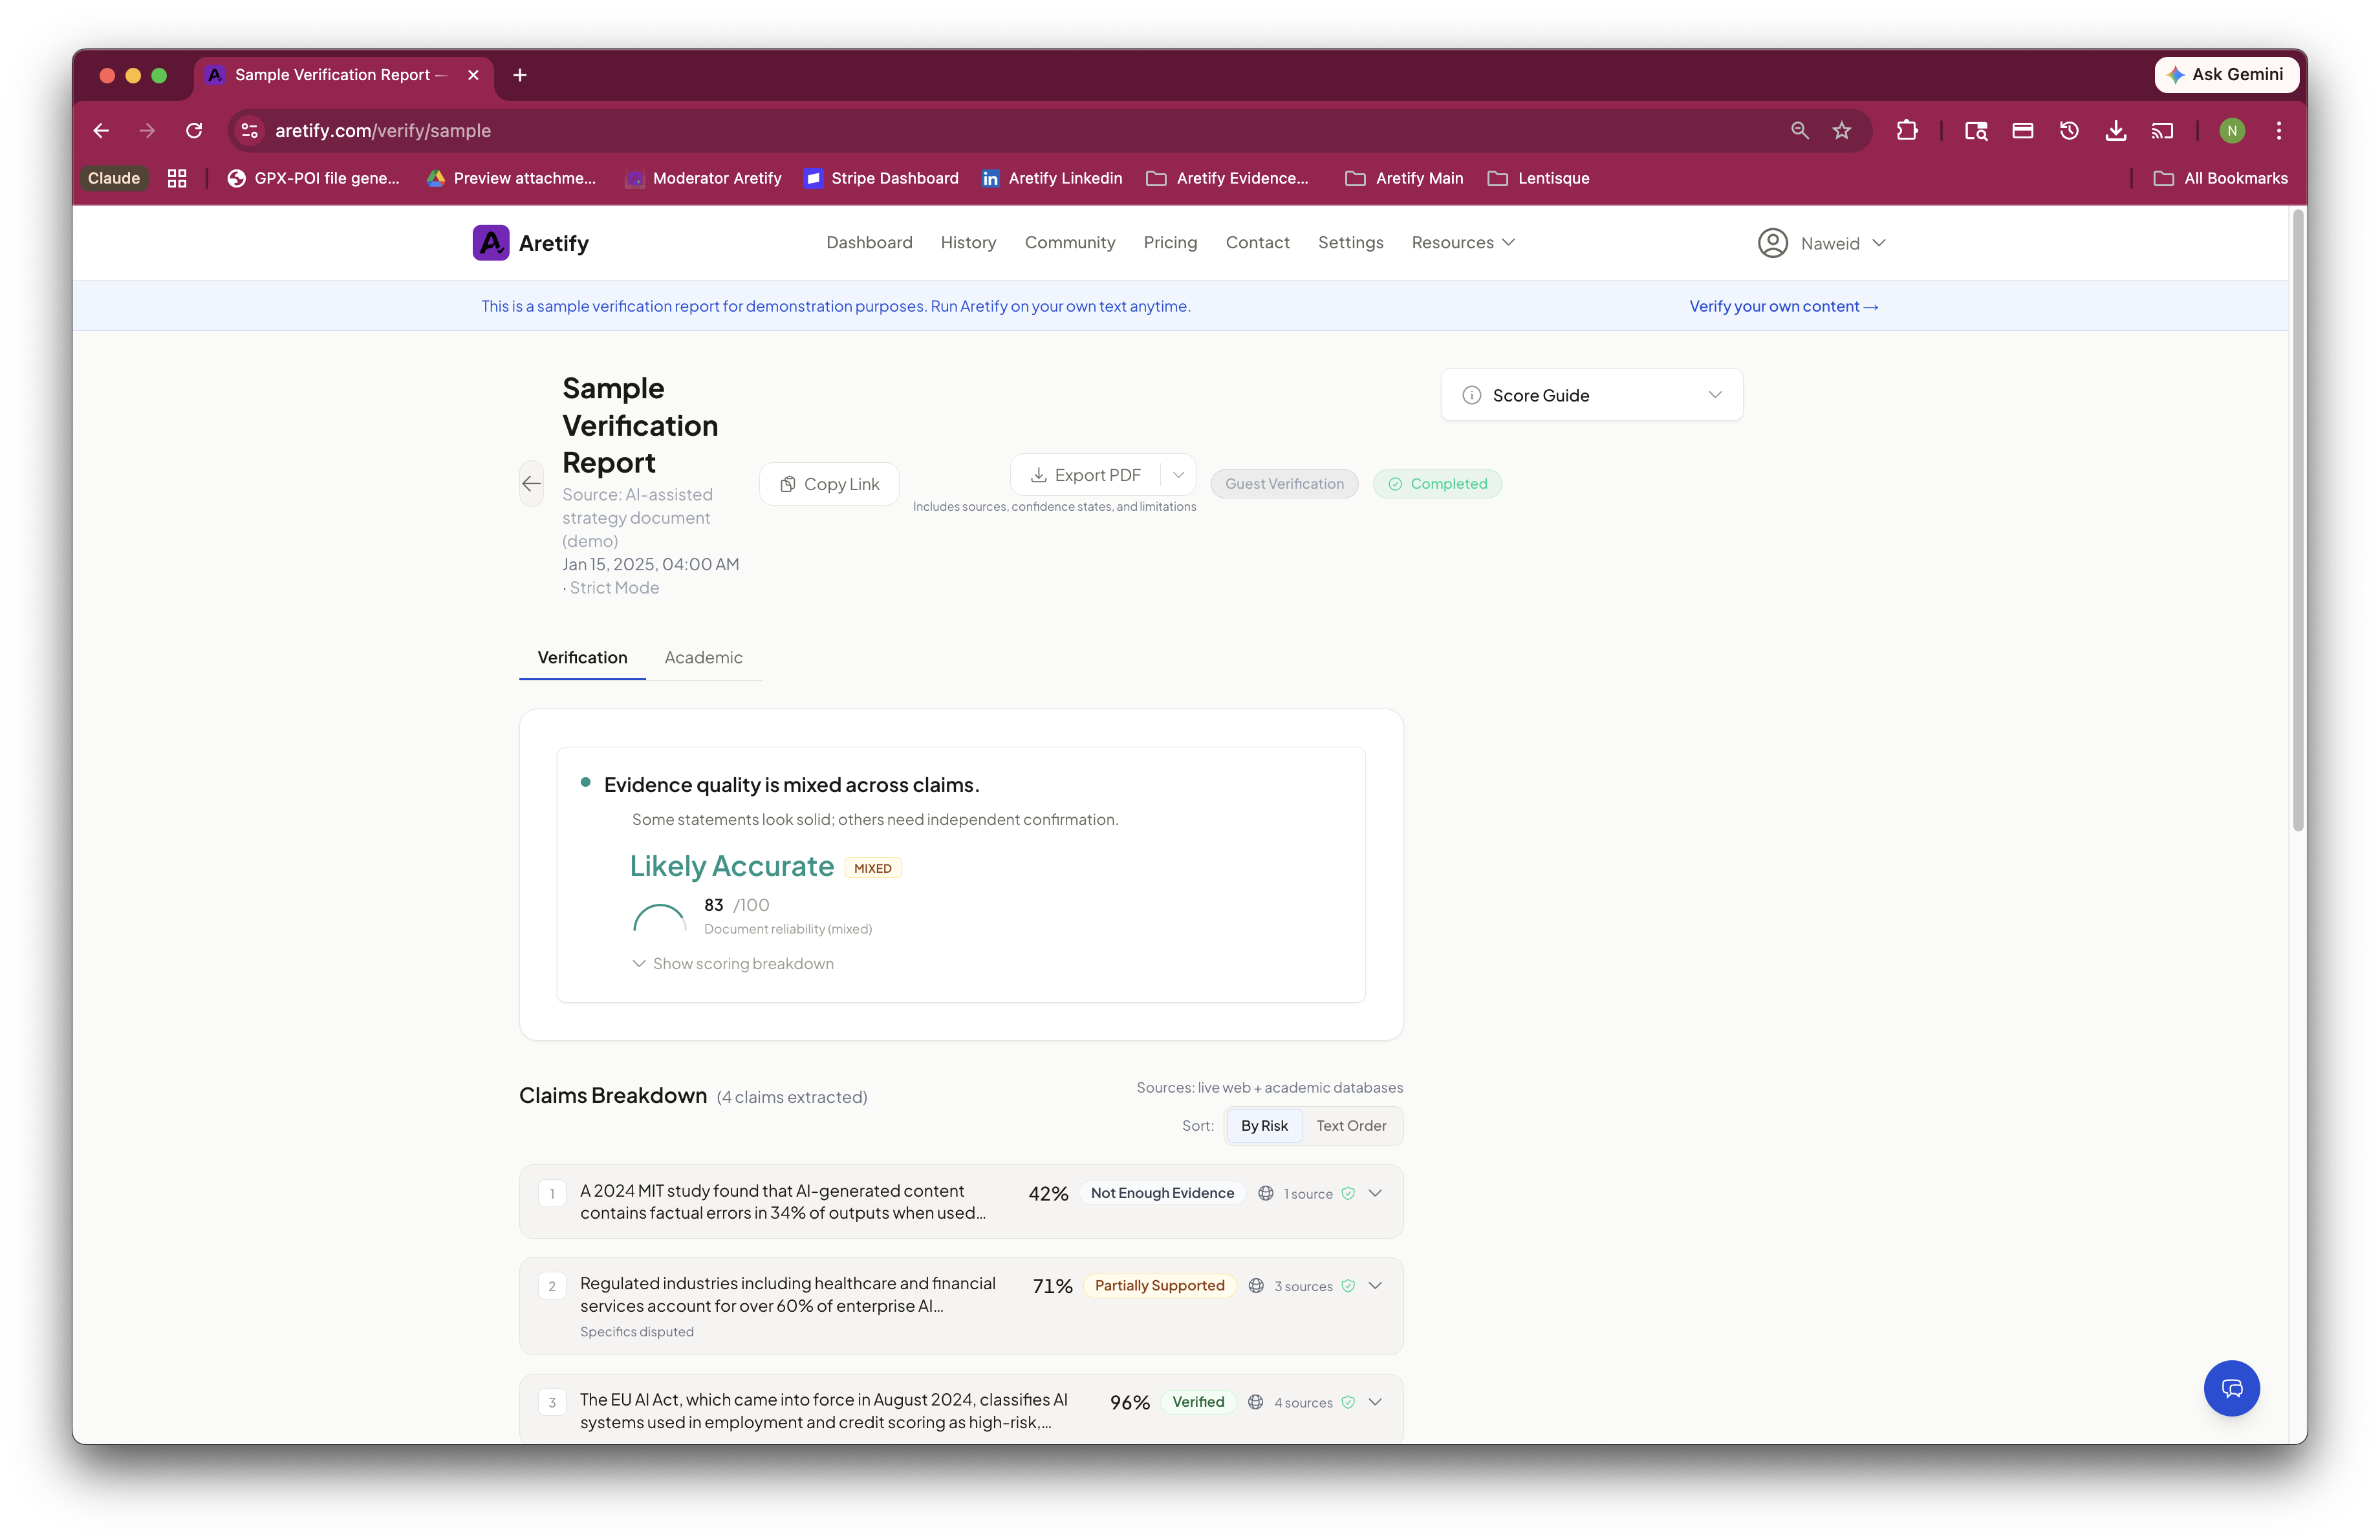Open the browser Extensions puzzle icon
2380x1540 pixels.
coord(1907,131)
